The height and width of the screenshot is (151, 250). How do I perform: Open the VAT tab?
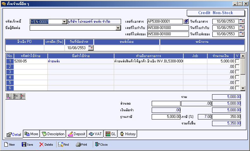tap(95, 134)
